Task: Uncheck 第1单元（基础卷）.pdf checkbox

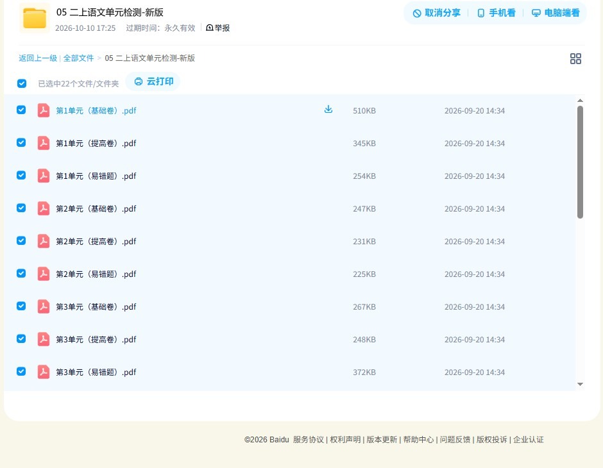Action: point(21,110)
